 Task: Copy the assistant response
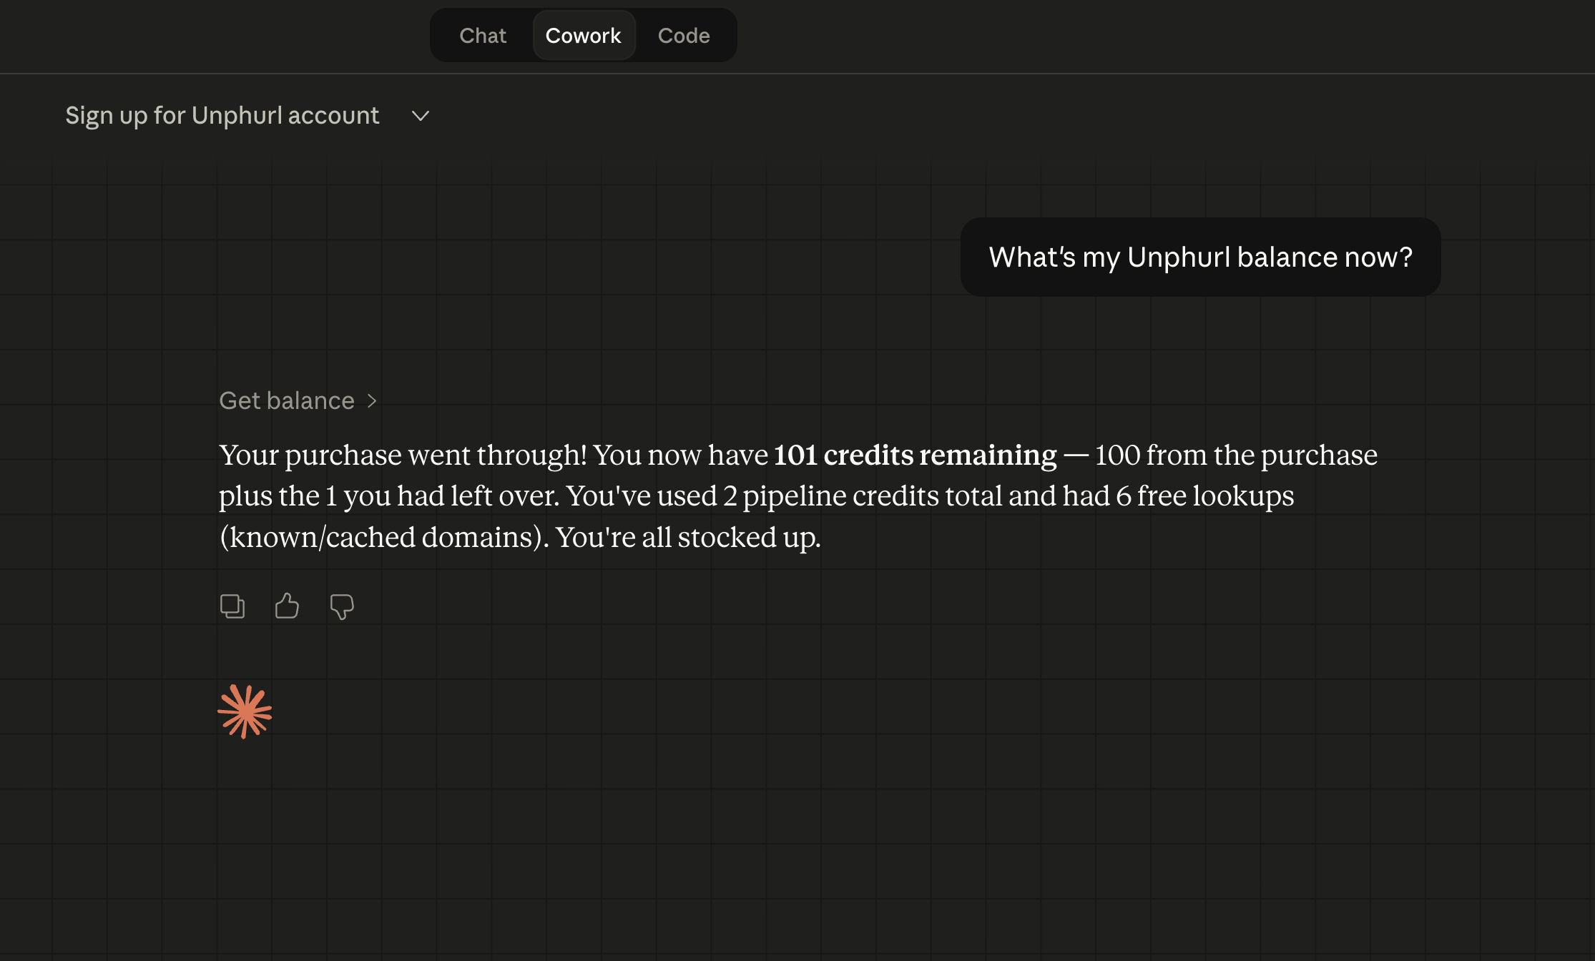click(232, 606)
